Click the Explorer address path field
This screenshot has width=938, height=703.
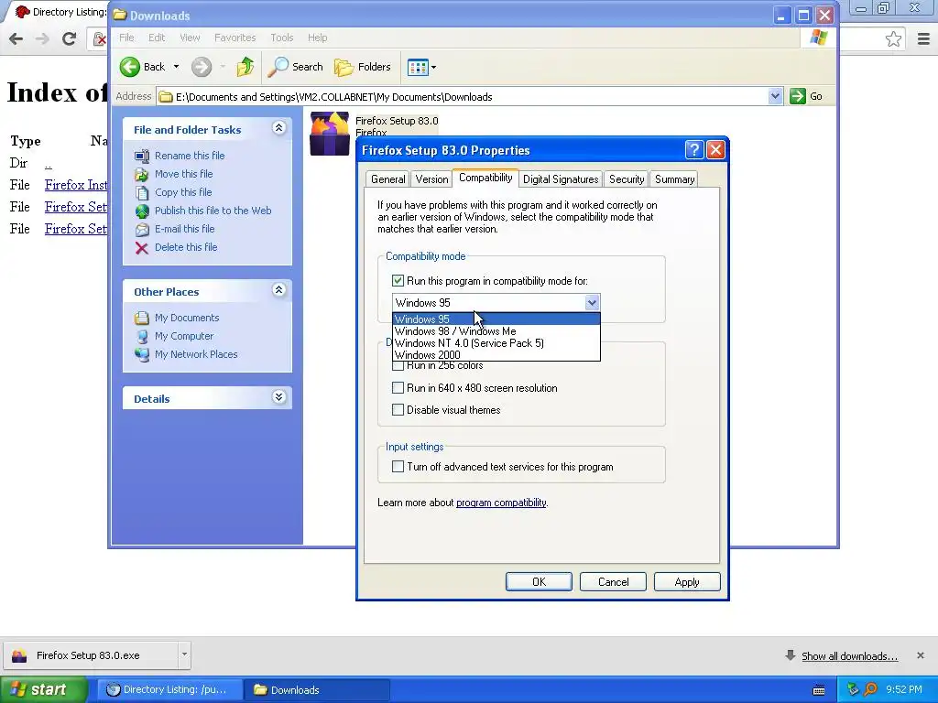464,97
